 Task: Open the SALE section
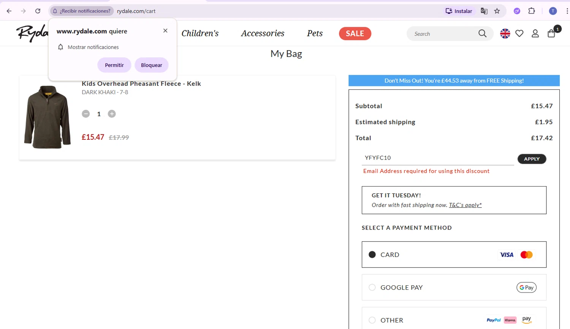(355, 33)
